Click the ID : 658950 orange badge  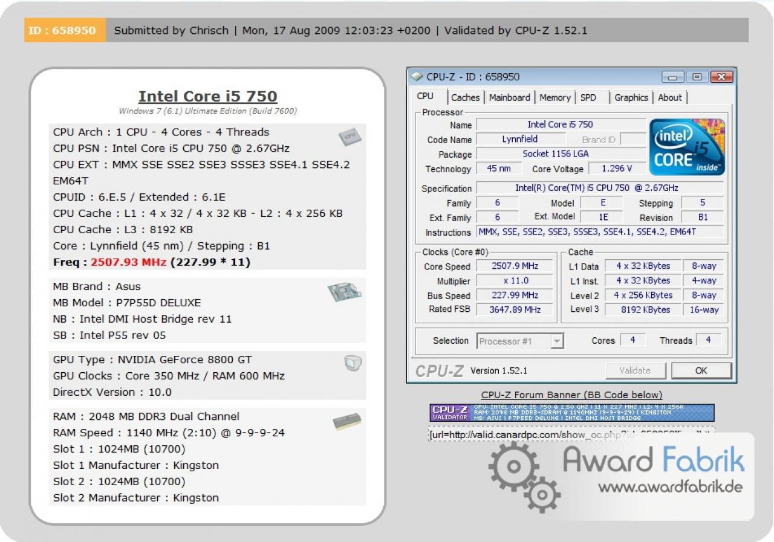65,30
